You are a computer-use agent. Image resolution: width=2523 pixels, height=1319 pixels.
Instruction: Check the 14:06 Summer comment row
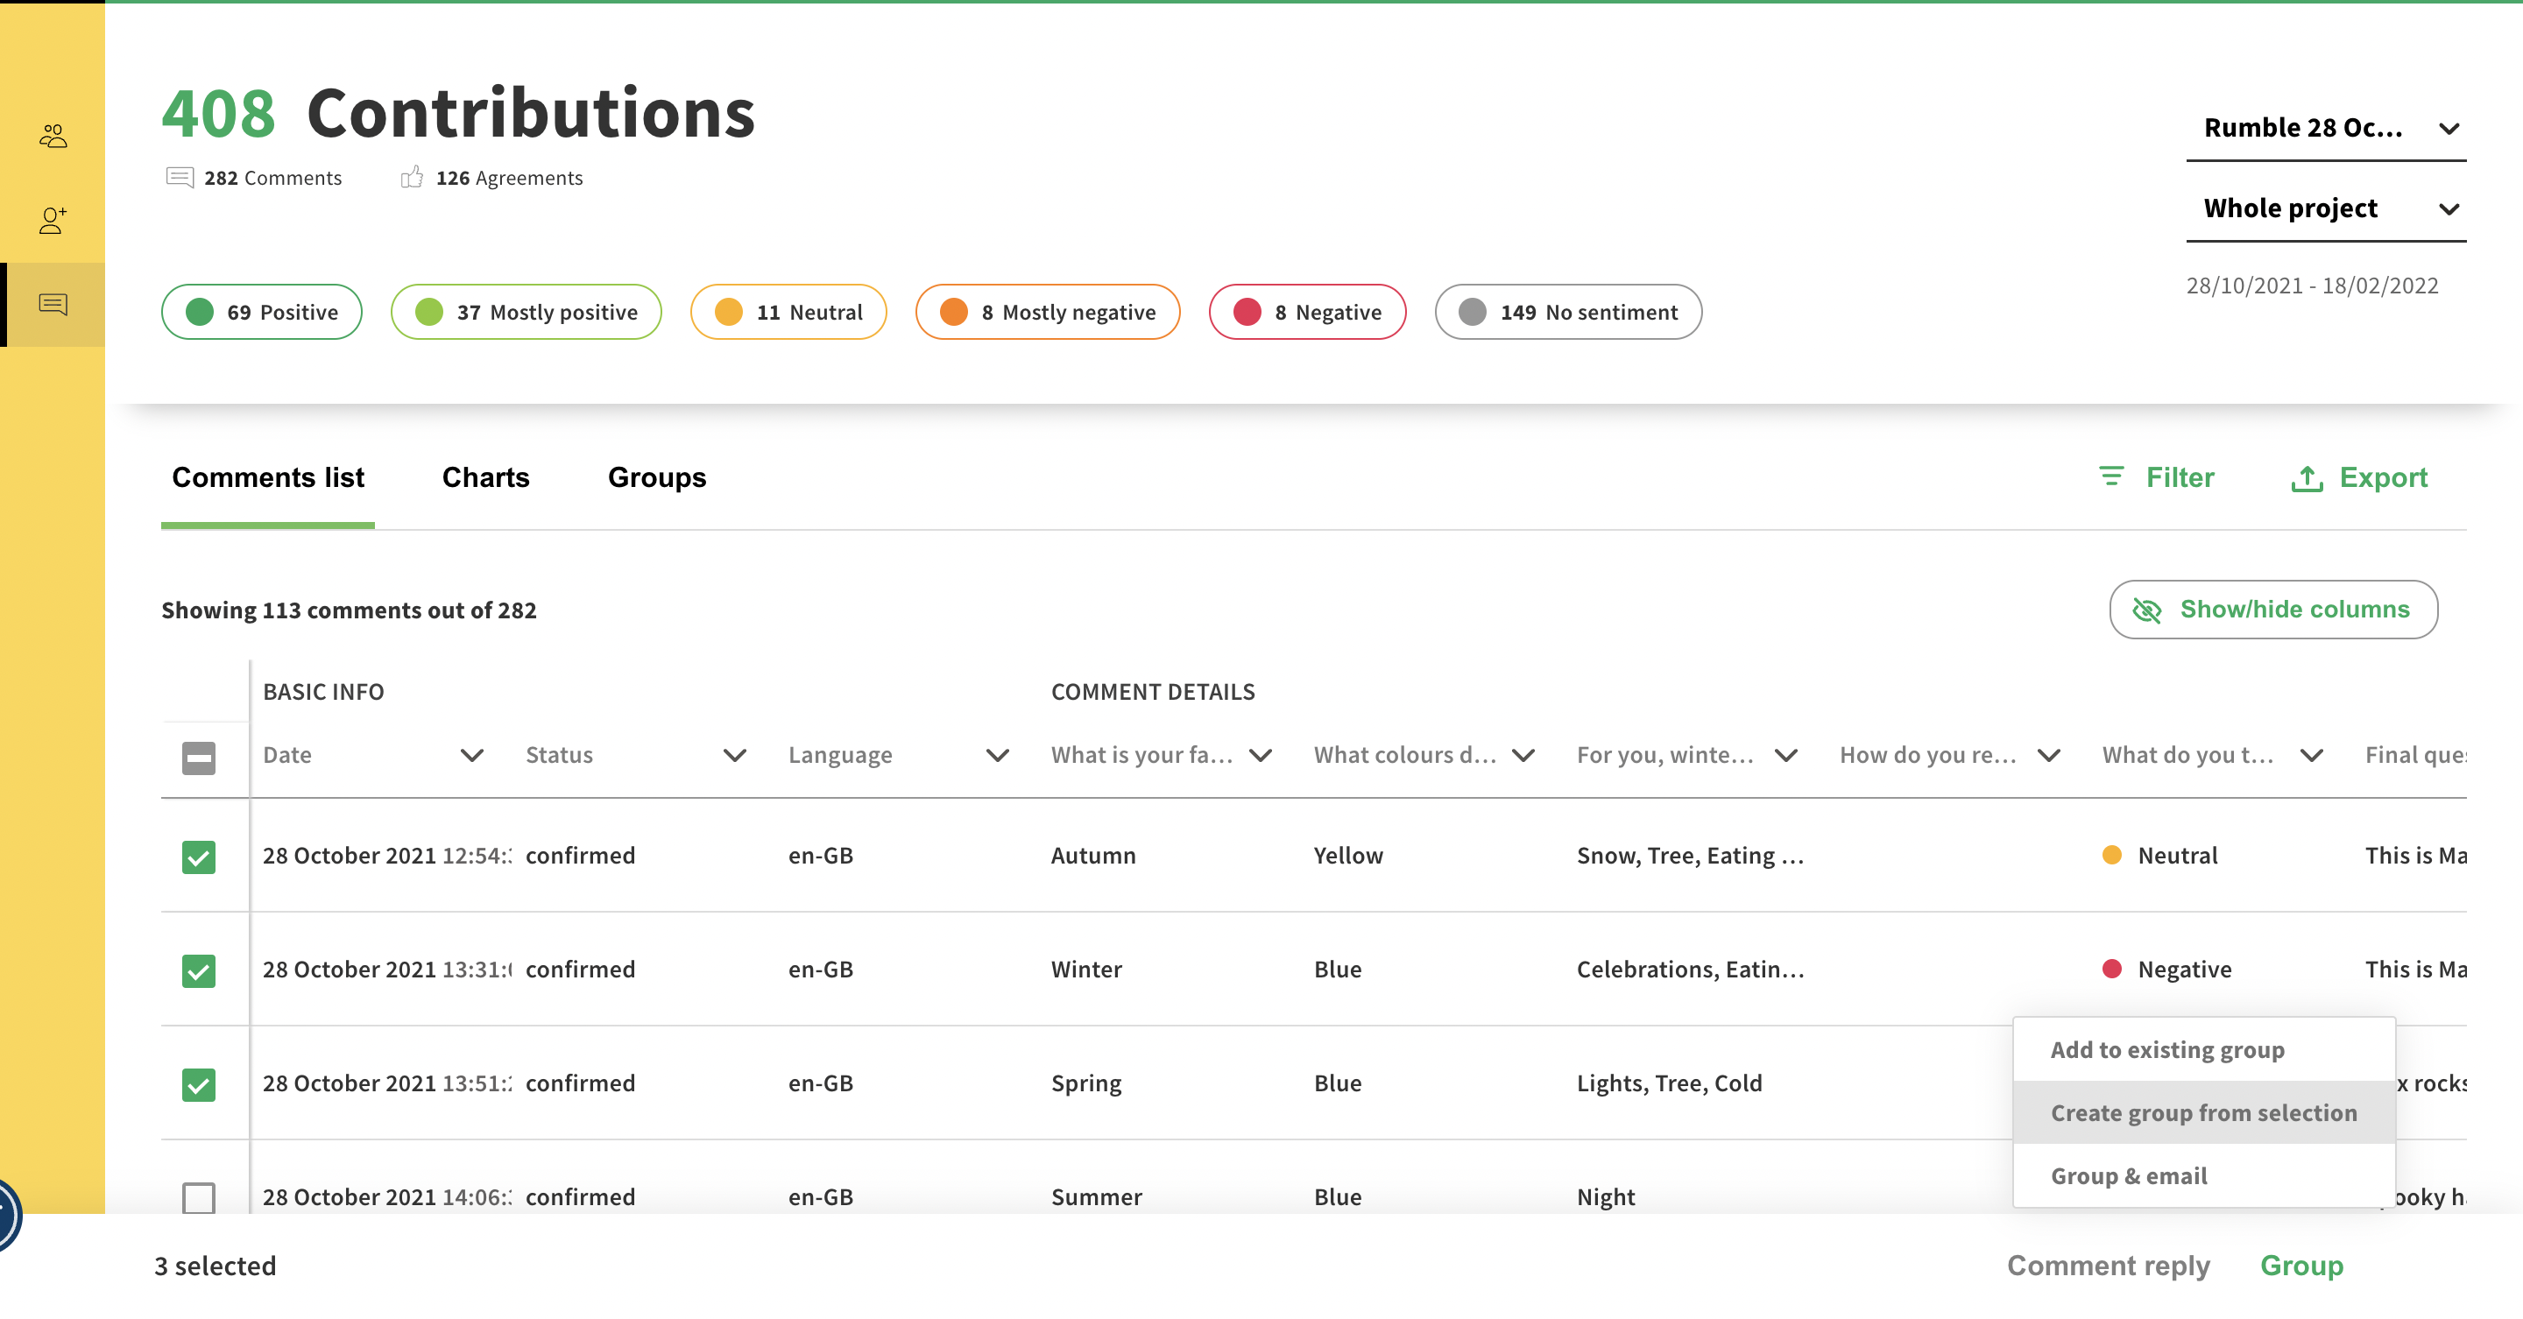point(199,1196)
